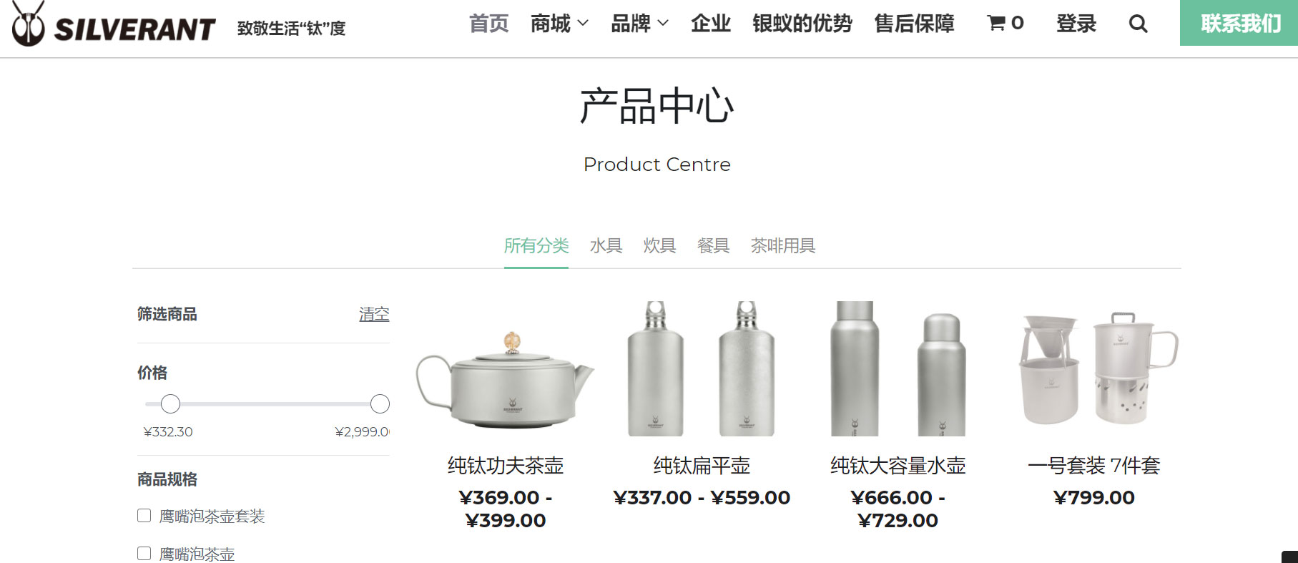Click the 清空 filter link

(x=374, y=314)
